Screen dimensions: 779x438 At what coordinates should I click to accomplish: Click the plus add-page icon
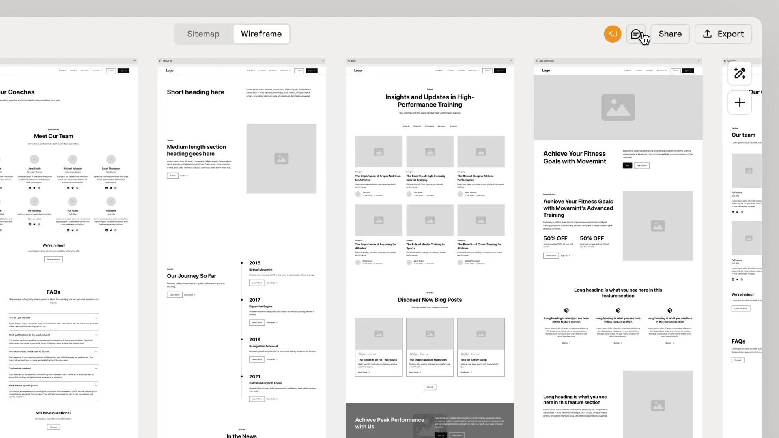pyautogui.click(x=740, y=103)
